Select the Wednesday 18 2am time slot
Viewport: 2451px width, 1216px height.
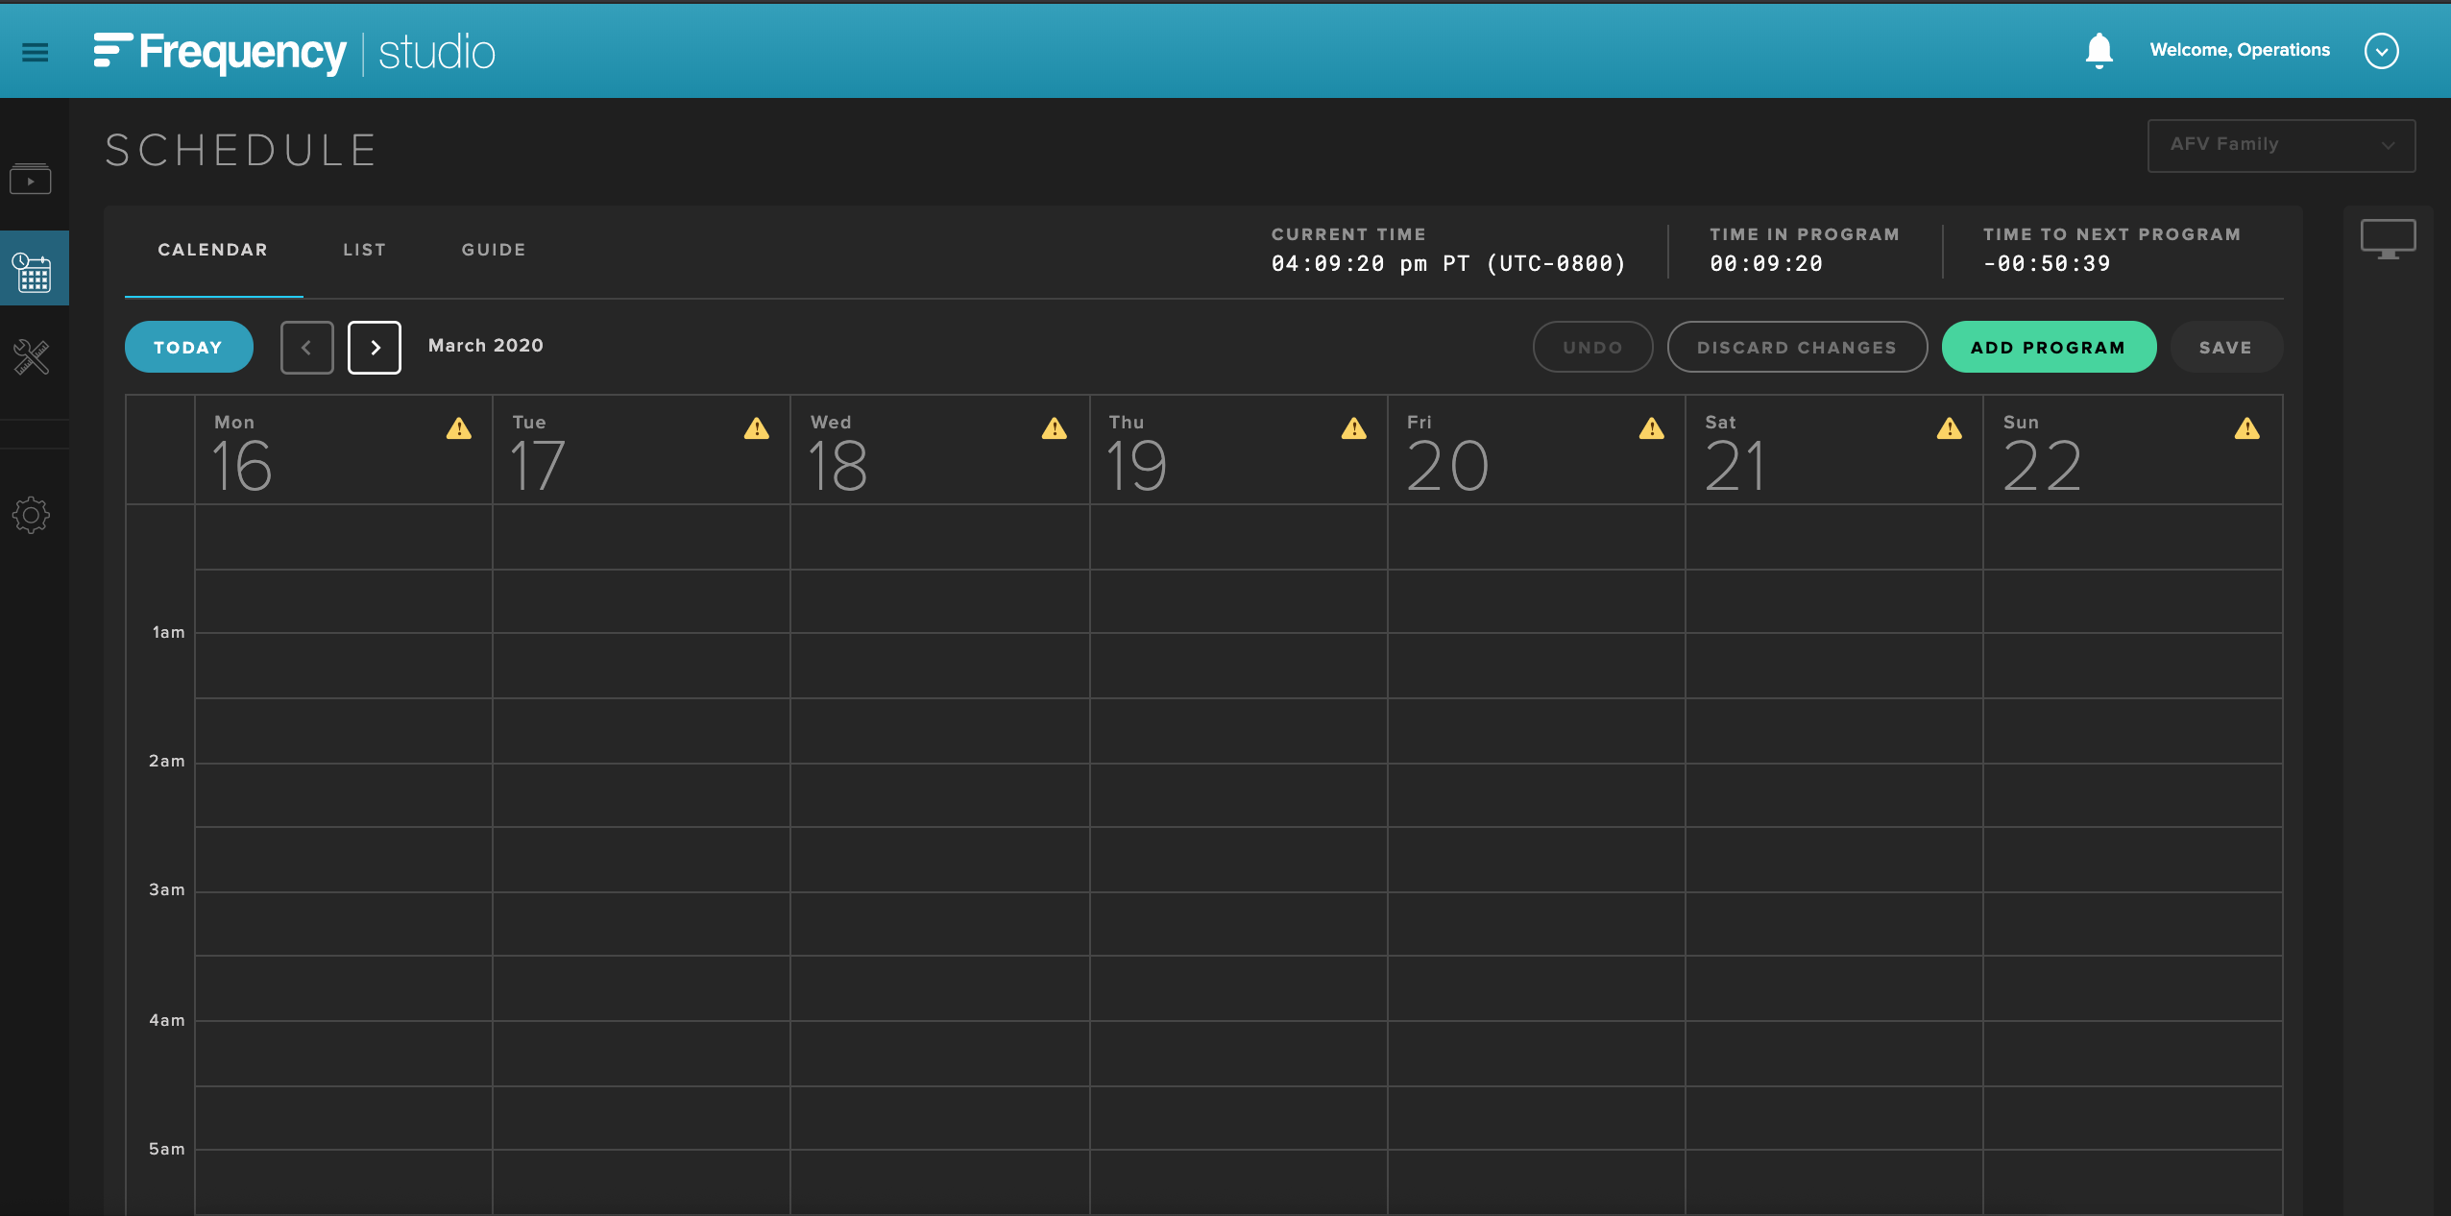point(939,795)
